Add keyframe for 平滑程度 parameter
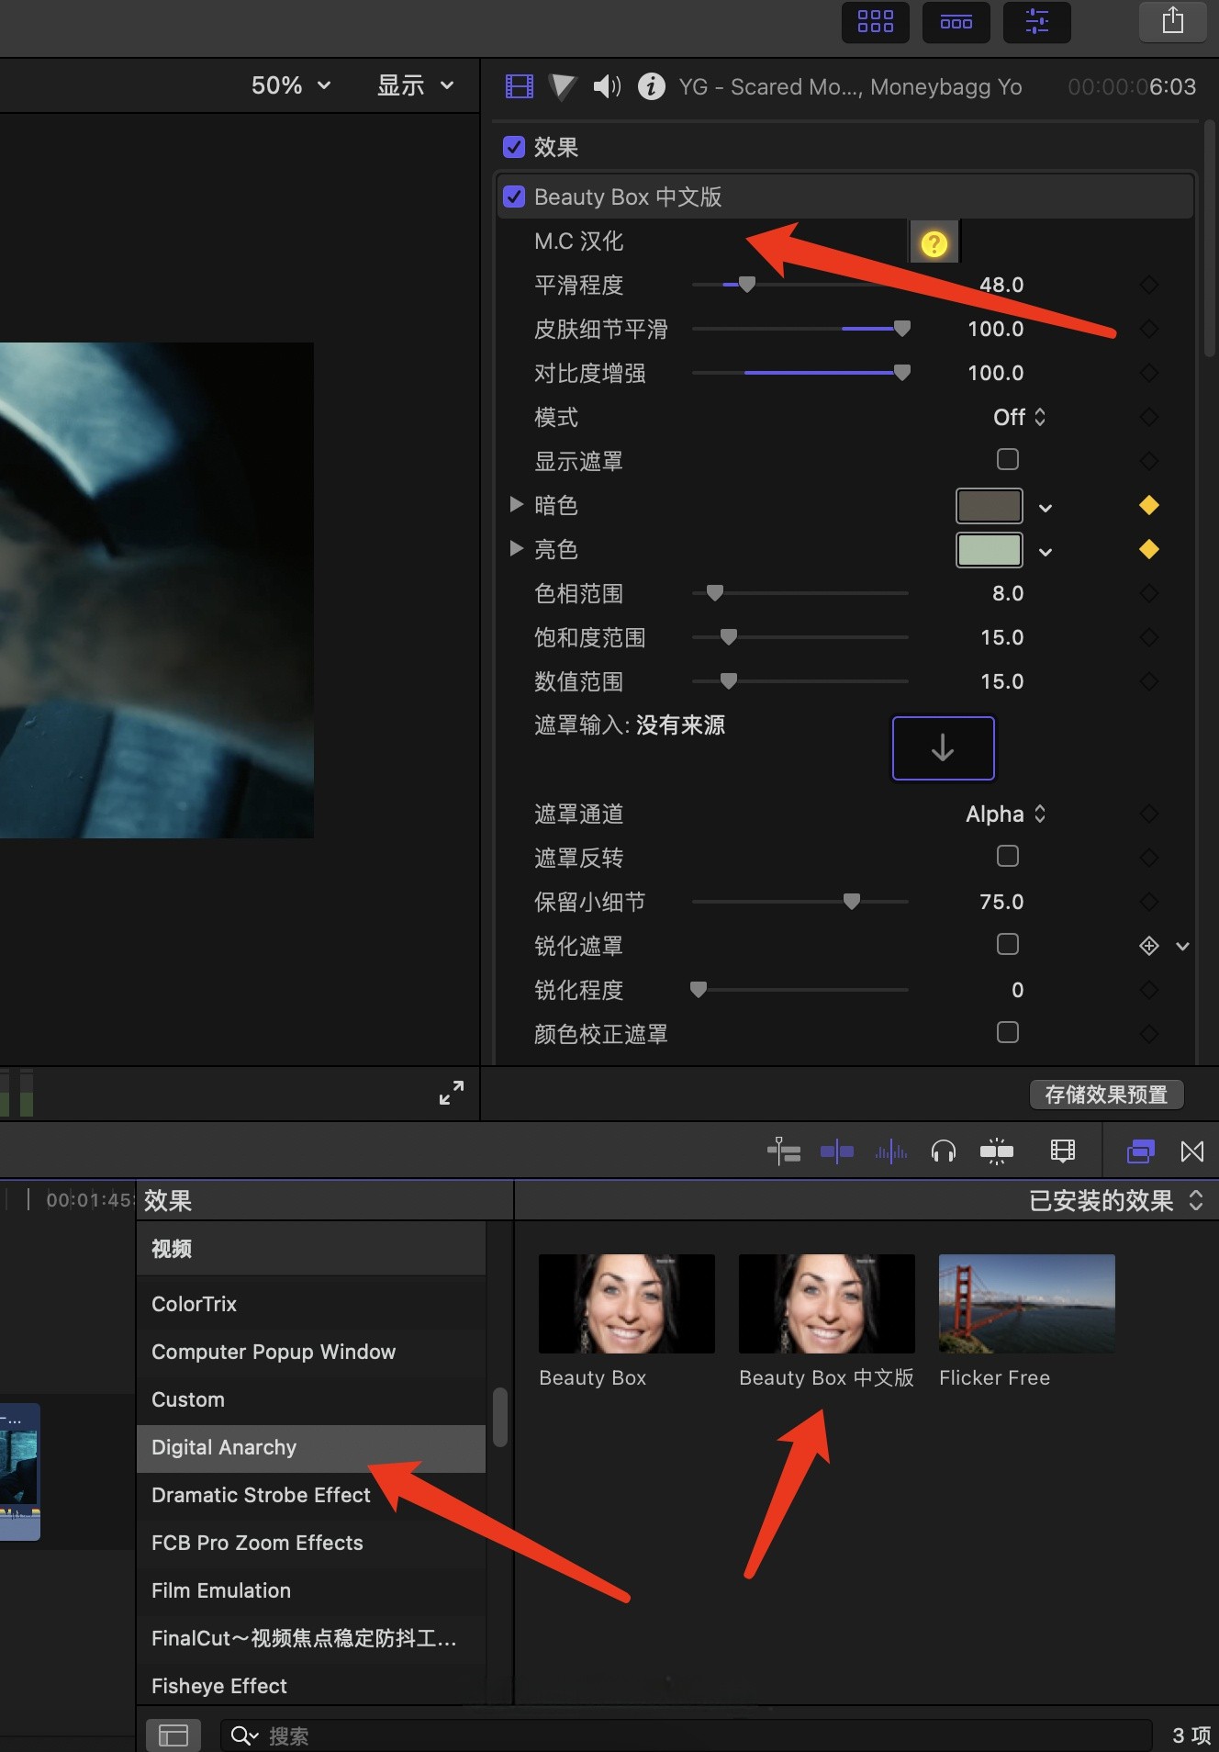This screenshot has height=1752, width=1219. pos(1148,285)
